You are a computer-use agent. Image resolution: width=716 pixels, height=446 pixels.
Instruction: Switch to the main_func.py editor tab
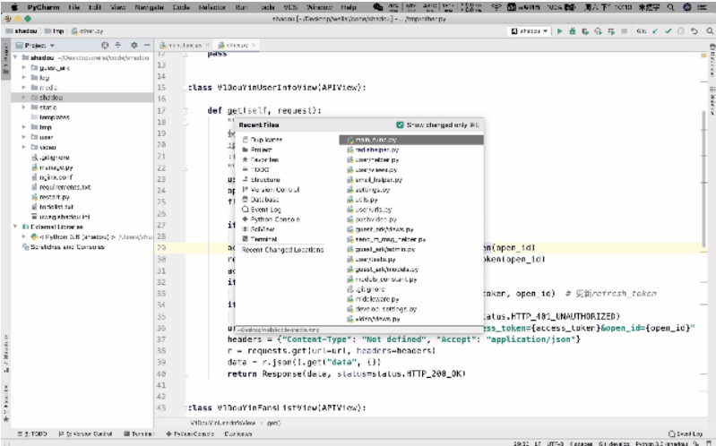[183, 45]
